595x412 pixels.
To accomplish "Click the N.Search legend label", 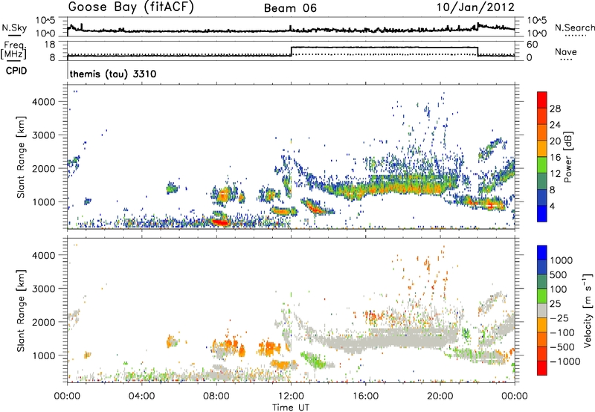I will coord(574,28).
